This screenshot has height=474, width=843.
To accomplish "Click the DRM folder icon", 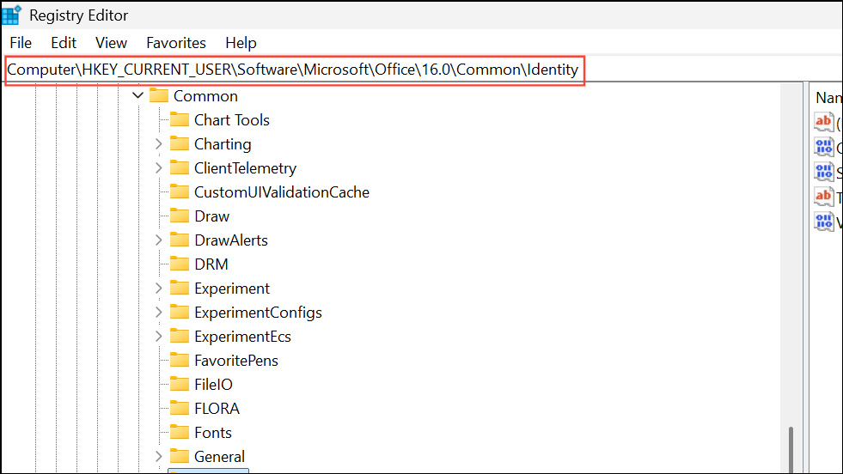I will (x=179, y=264).
